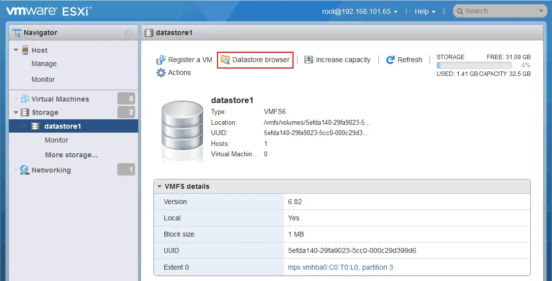Image resolution: width=552 pixels, height=281 pixels.
Task: Collapse the VMFS details section
Action: [x=159, y=186]
